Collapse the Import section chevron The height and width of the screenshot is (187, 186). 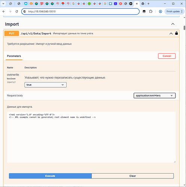coord(173,24)
